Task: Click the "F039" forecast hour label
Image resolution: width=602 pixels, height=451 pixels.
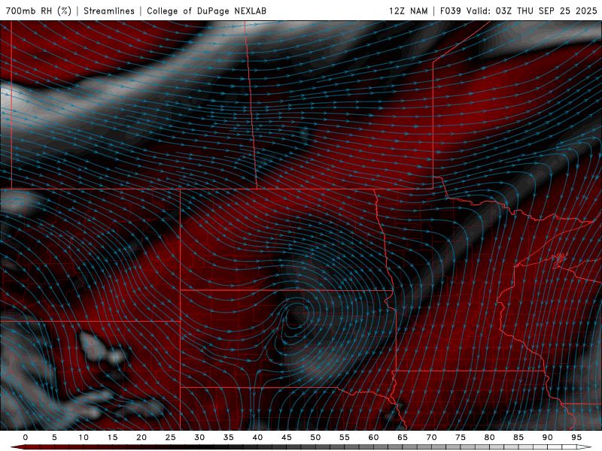Action: click(450, 11)
